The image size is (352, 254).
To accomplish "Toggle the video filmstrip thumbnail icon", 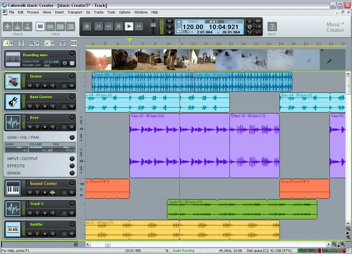I will click(74, 43).
